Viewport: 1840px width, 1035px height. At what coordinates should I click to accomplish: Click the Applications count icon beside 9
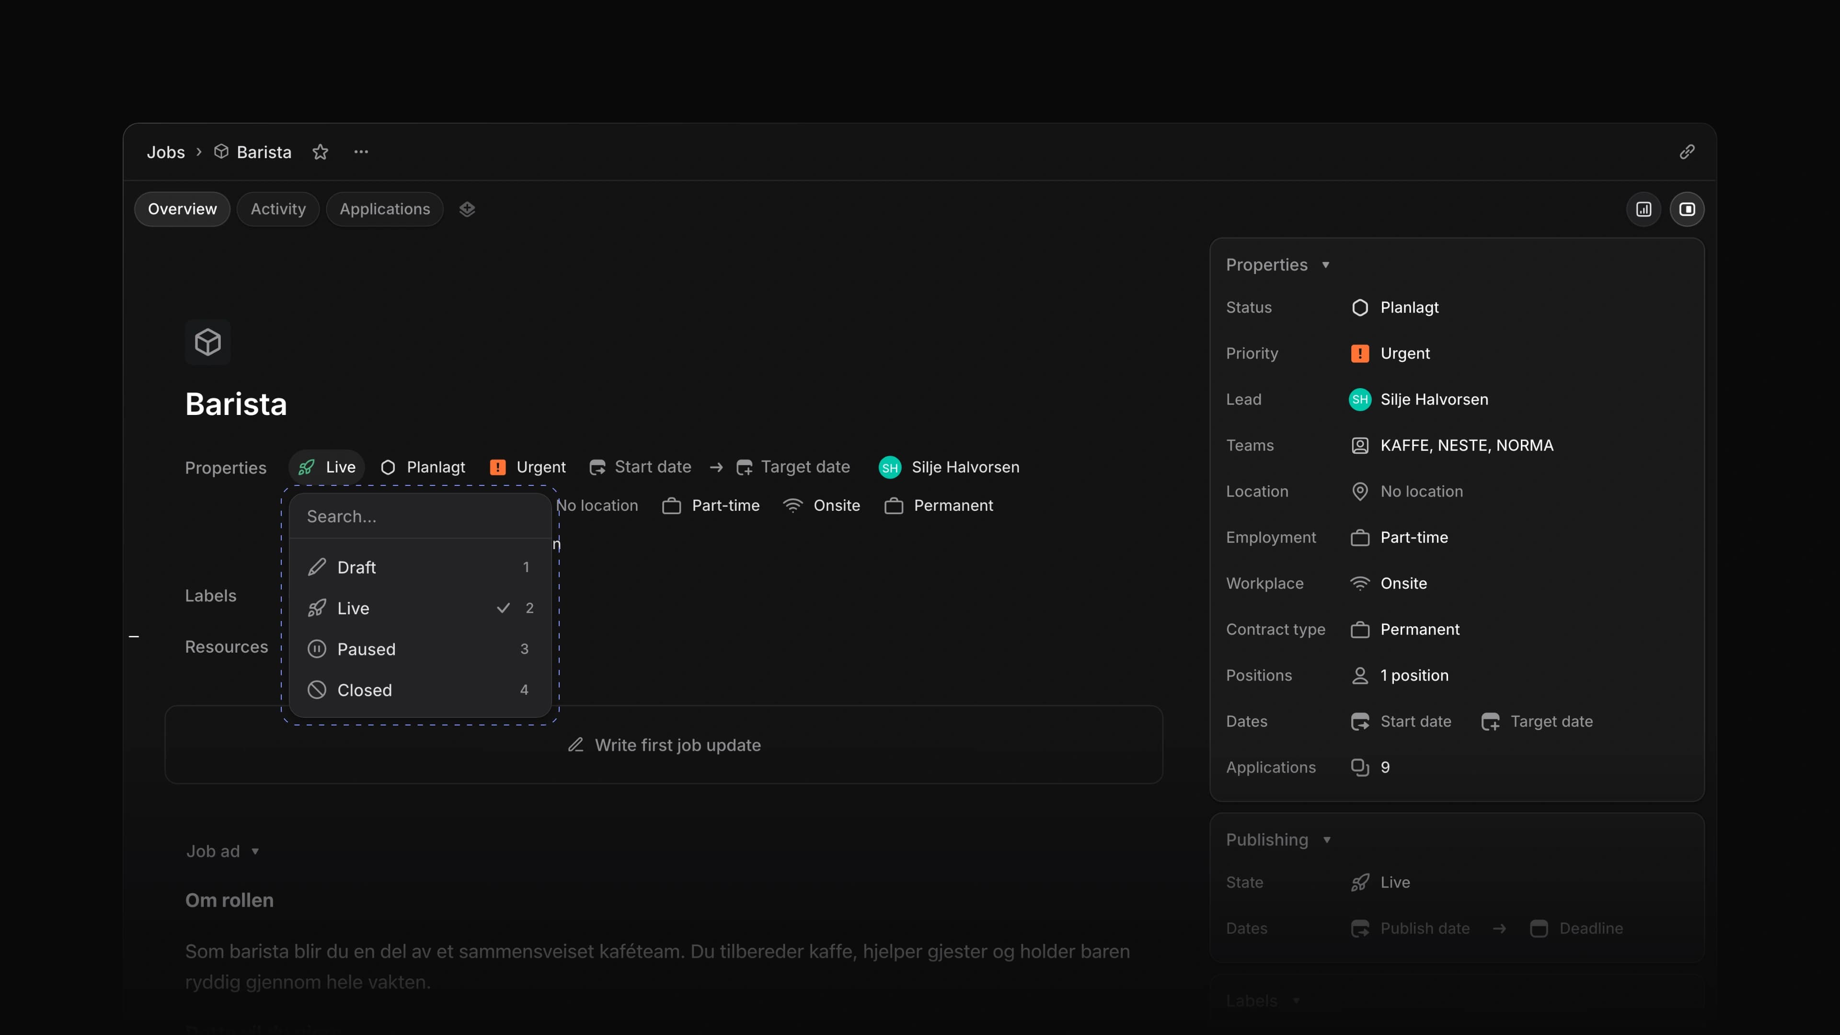click(x=1360, y=767)
